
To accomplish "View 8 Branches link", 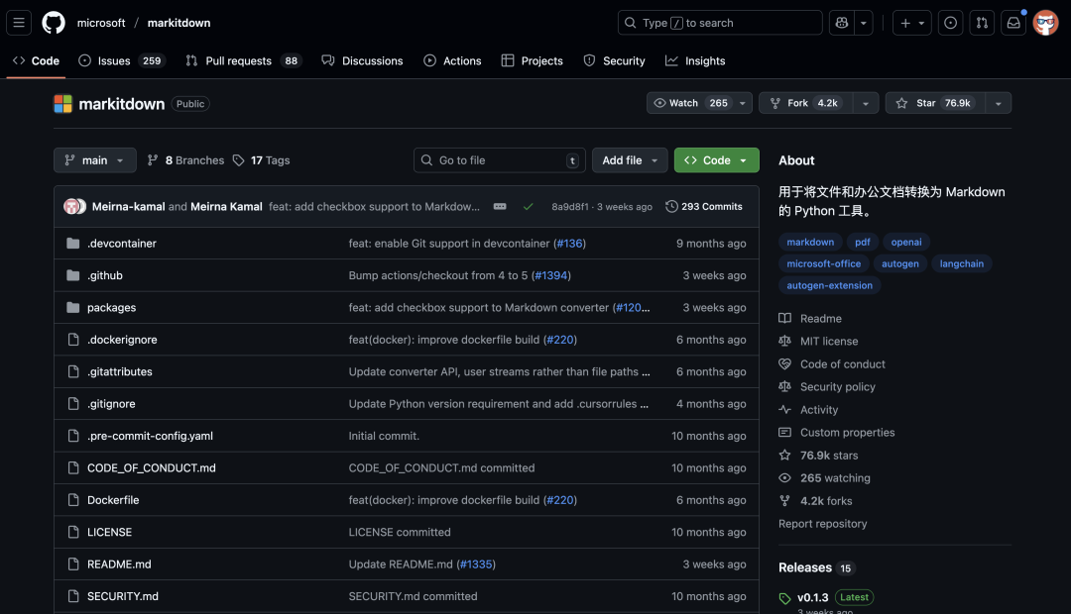I will pos(185,160).
